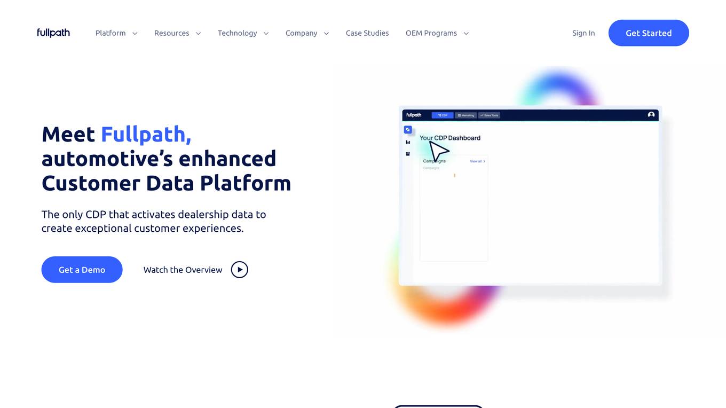Click the bar chart sidebar icon in dashboard preview
This screenshot has height=408, width=726.
point(408,142)
